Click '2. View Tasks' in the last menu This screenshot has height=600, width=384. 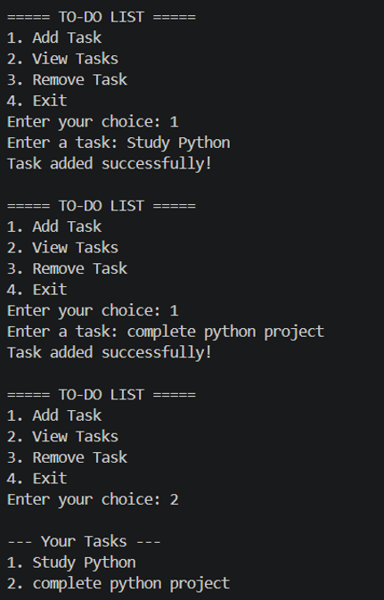[x=62, y=437]
